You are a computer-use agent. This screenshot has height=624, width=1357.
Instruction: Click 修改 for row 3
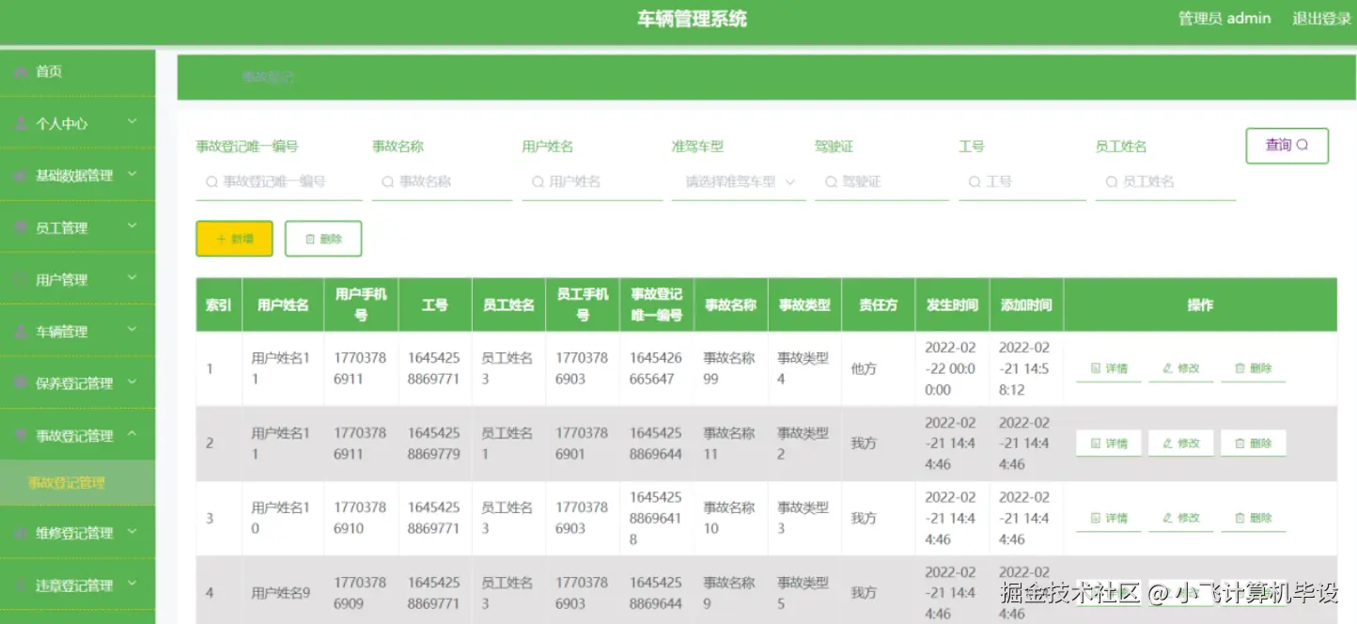1181,518
